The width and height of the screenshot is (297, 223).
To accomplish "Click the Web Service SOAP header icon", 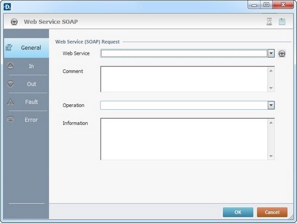I will [14, 22].
